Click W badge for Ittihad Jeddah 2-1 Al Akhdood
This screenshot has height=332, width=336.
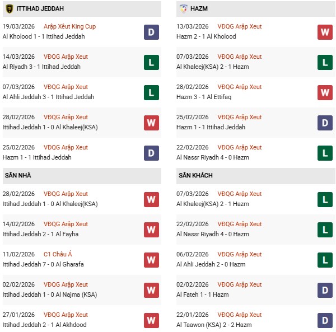click(152, 320)
